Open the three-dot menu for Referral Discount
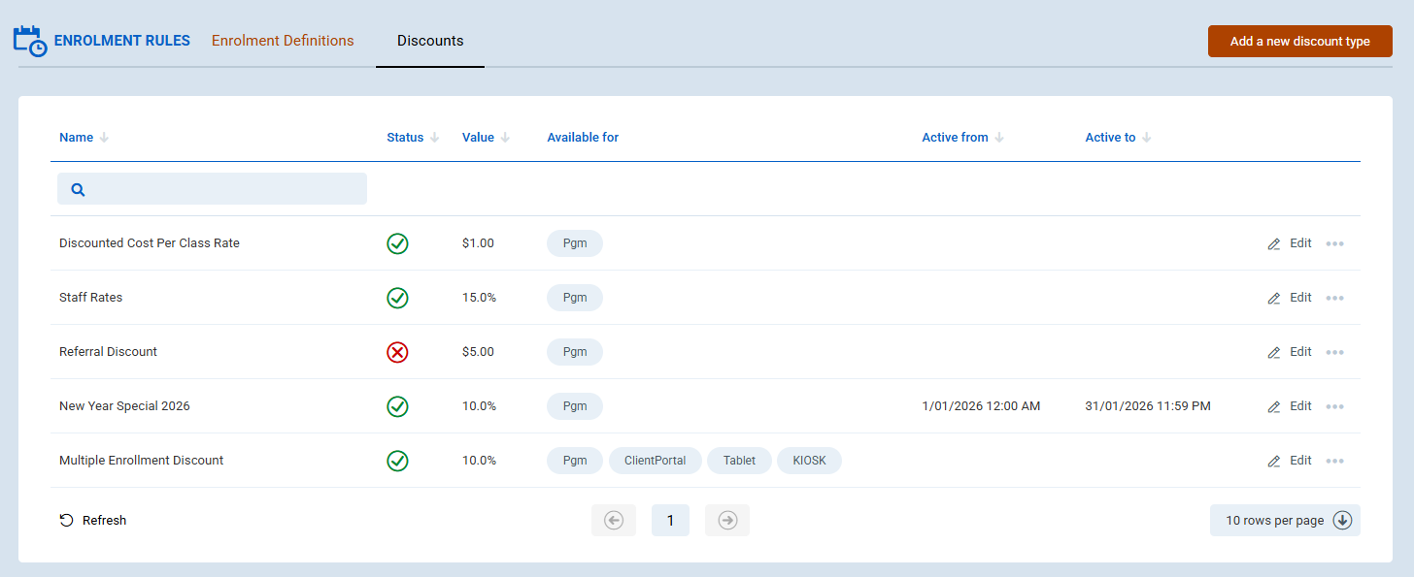This screenshot has width=1414, height=577. pos(1334,352)
